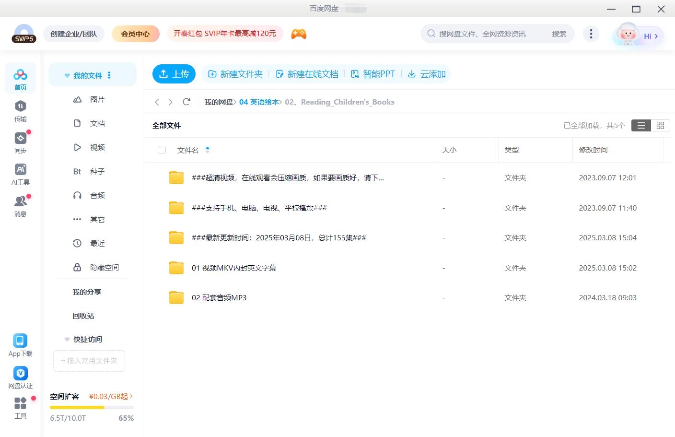Click the game controller icon near the banner
Image resolution: width=675 pixels, height=437 pixels.
coord(298,34)
